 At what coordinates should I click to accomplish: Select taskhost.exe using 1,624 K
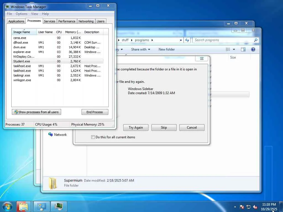pos(57,71)
